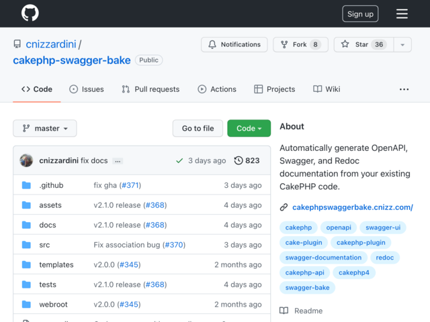Click the fix gha commit message

click(105, 185)
